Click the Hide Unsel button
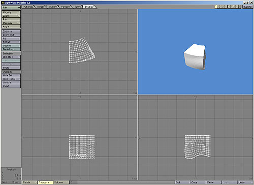Screen dimensions: 254x185 pos(11,79)
